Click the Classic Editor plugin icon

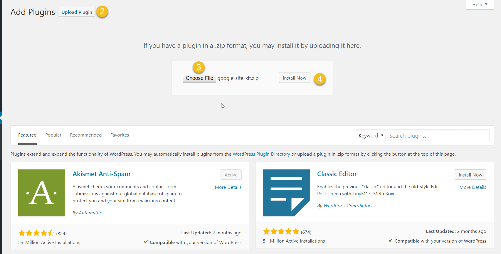tap(286, 193)
